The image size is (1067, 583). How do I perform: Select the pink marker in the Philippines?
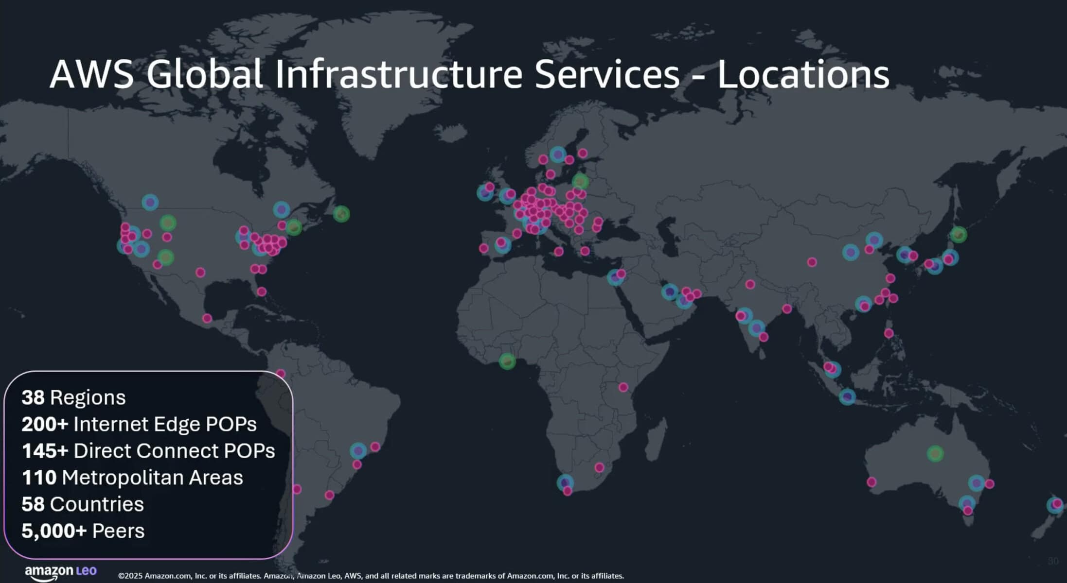889,333
